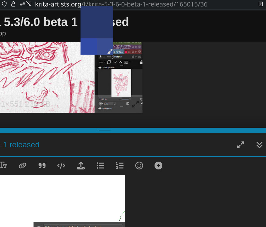The height and width of the screenshot is (227, 266).
Task: Click the 'Grabadora' docker title
Action: point(107,109)
